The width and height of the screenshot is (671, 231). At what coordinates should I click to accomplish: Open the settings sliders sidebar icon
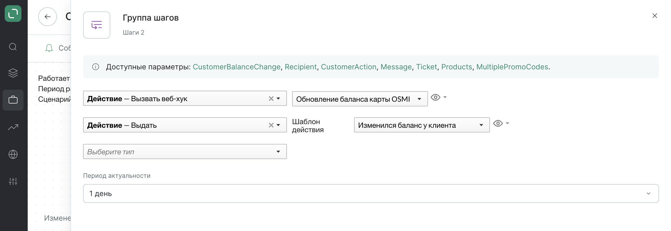pos(13,181)
